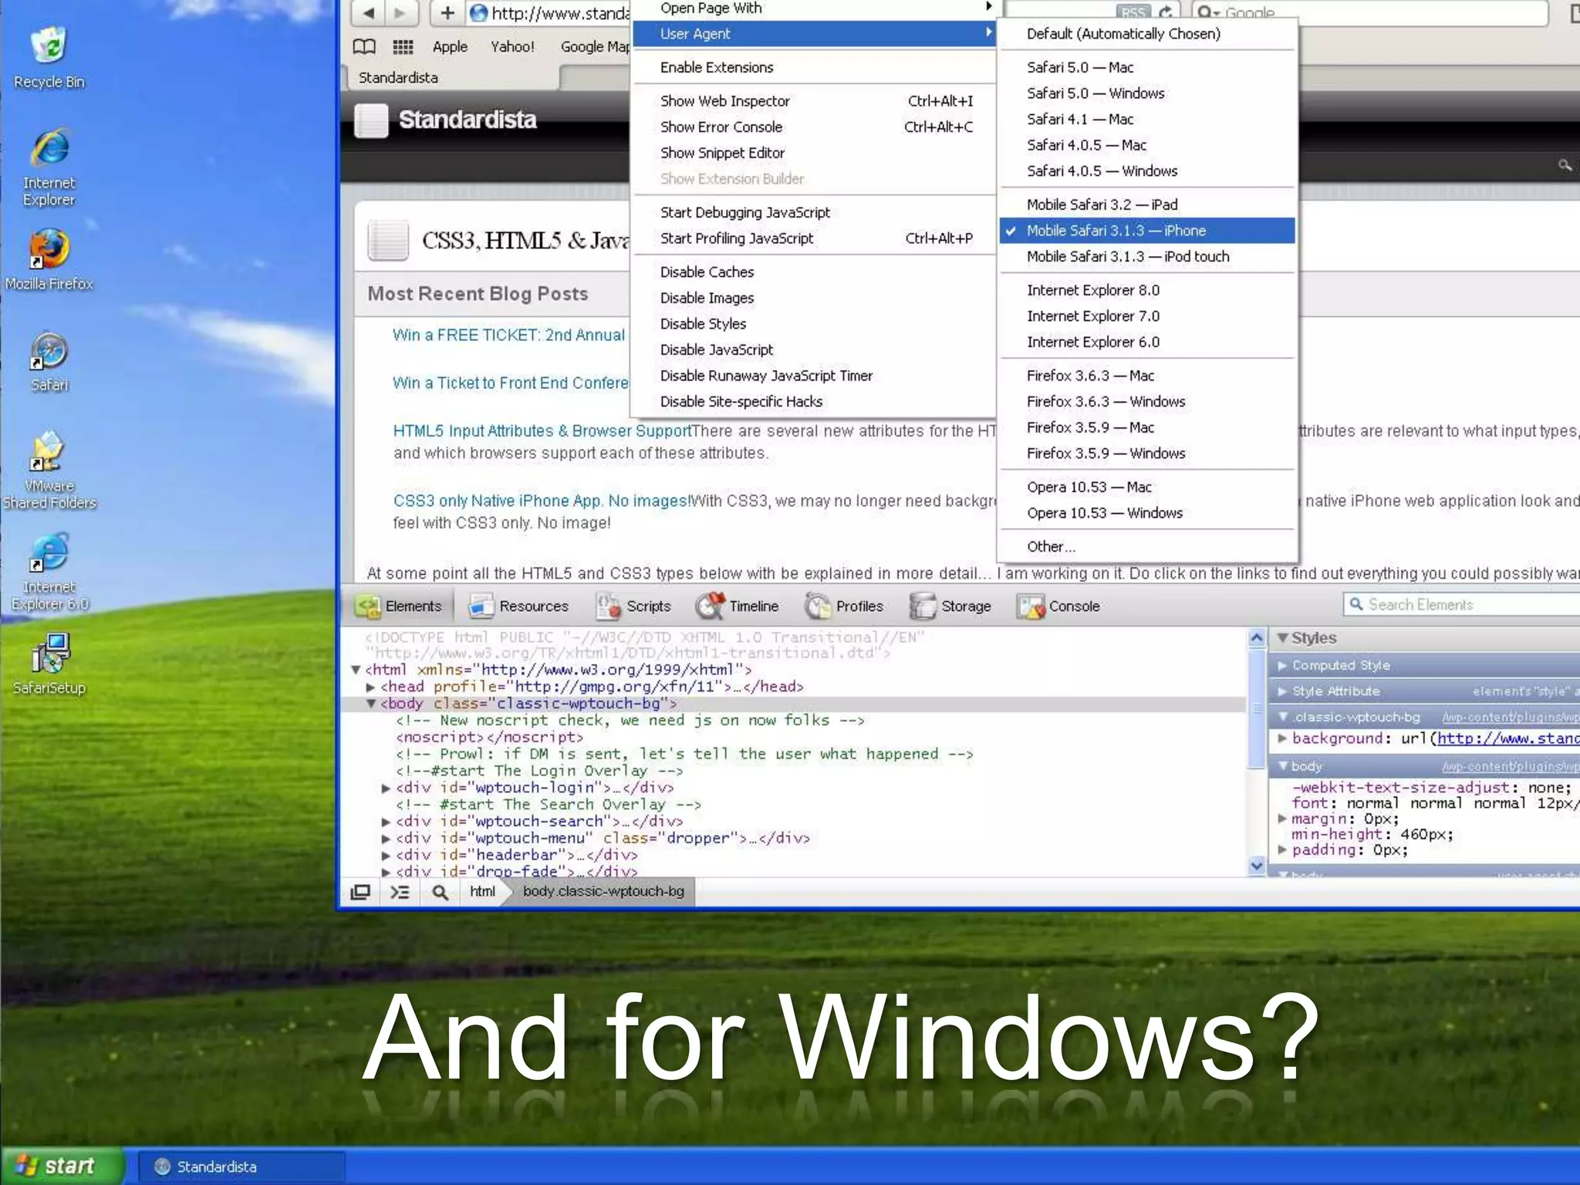Viewport: 1580px width, 1185px height.
Task: Expand the head element node
Action: (x=370, y=687)
